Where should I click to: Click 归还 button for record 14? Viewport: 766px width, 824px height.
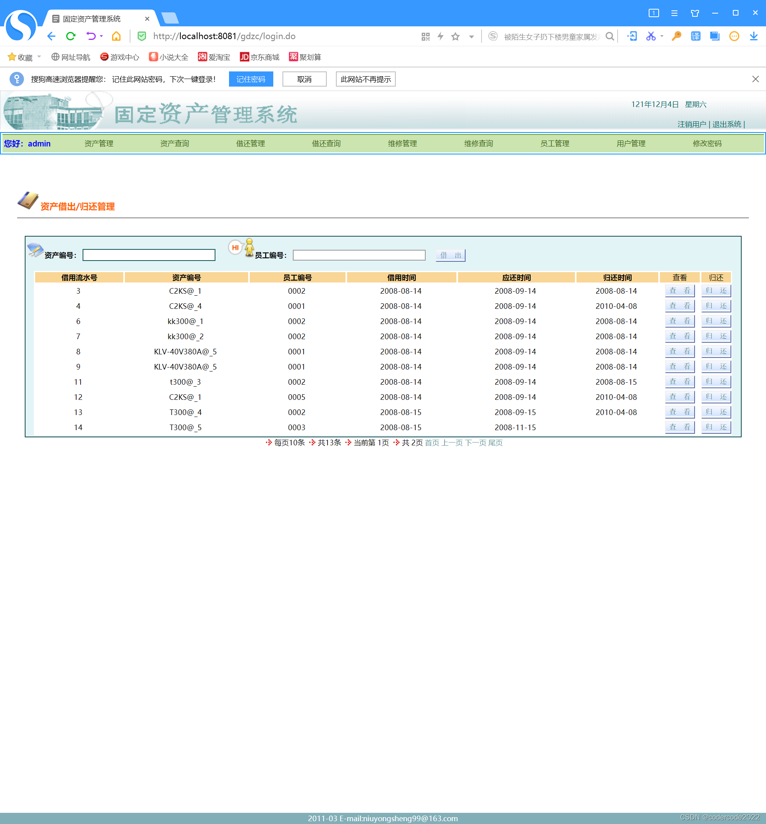pyautogui.click(x=715, y=427)
